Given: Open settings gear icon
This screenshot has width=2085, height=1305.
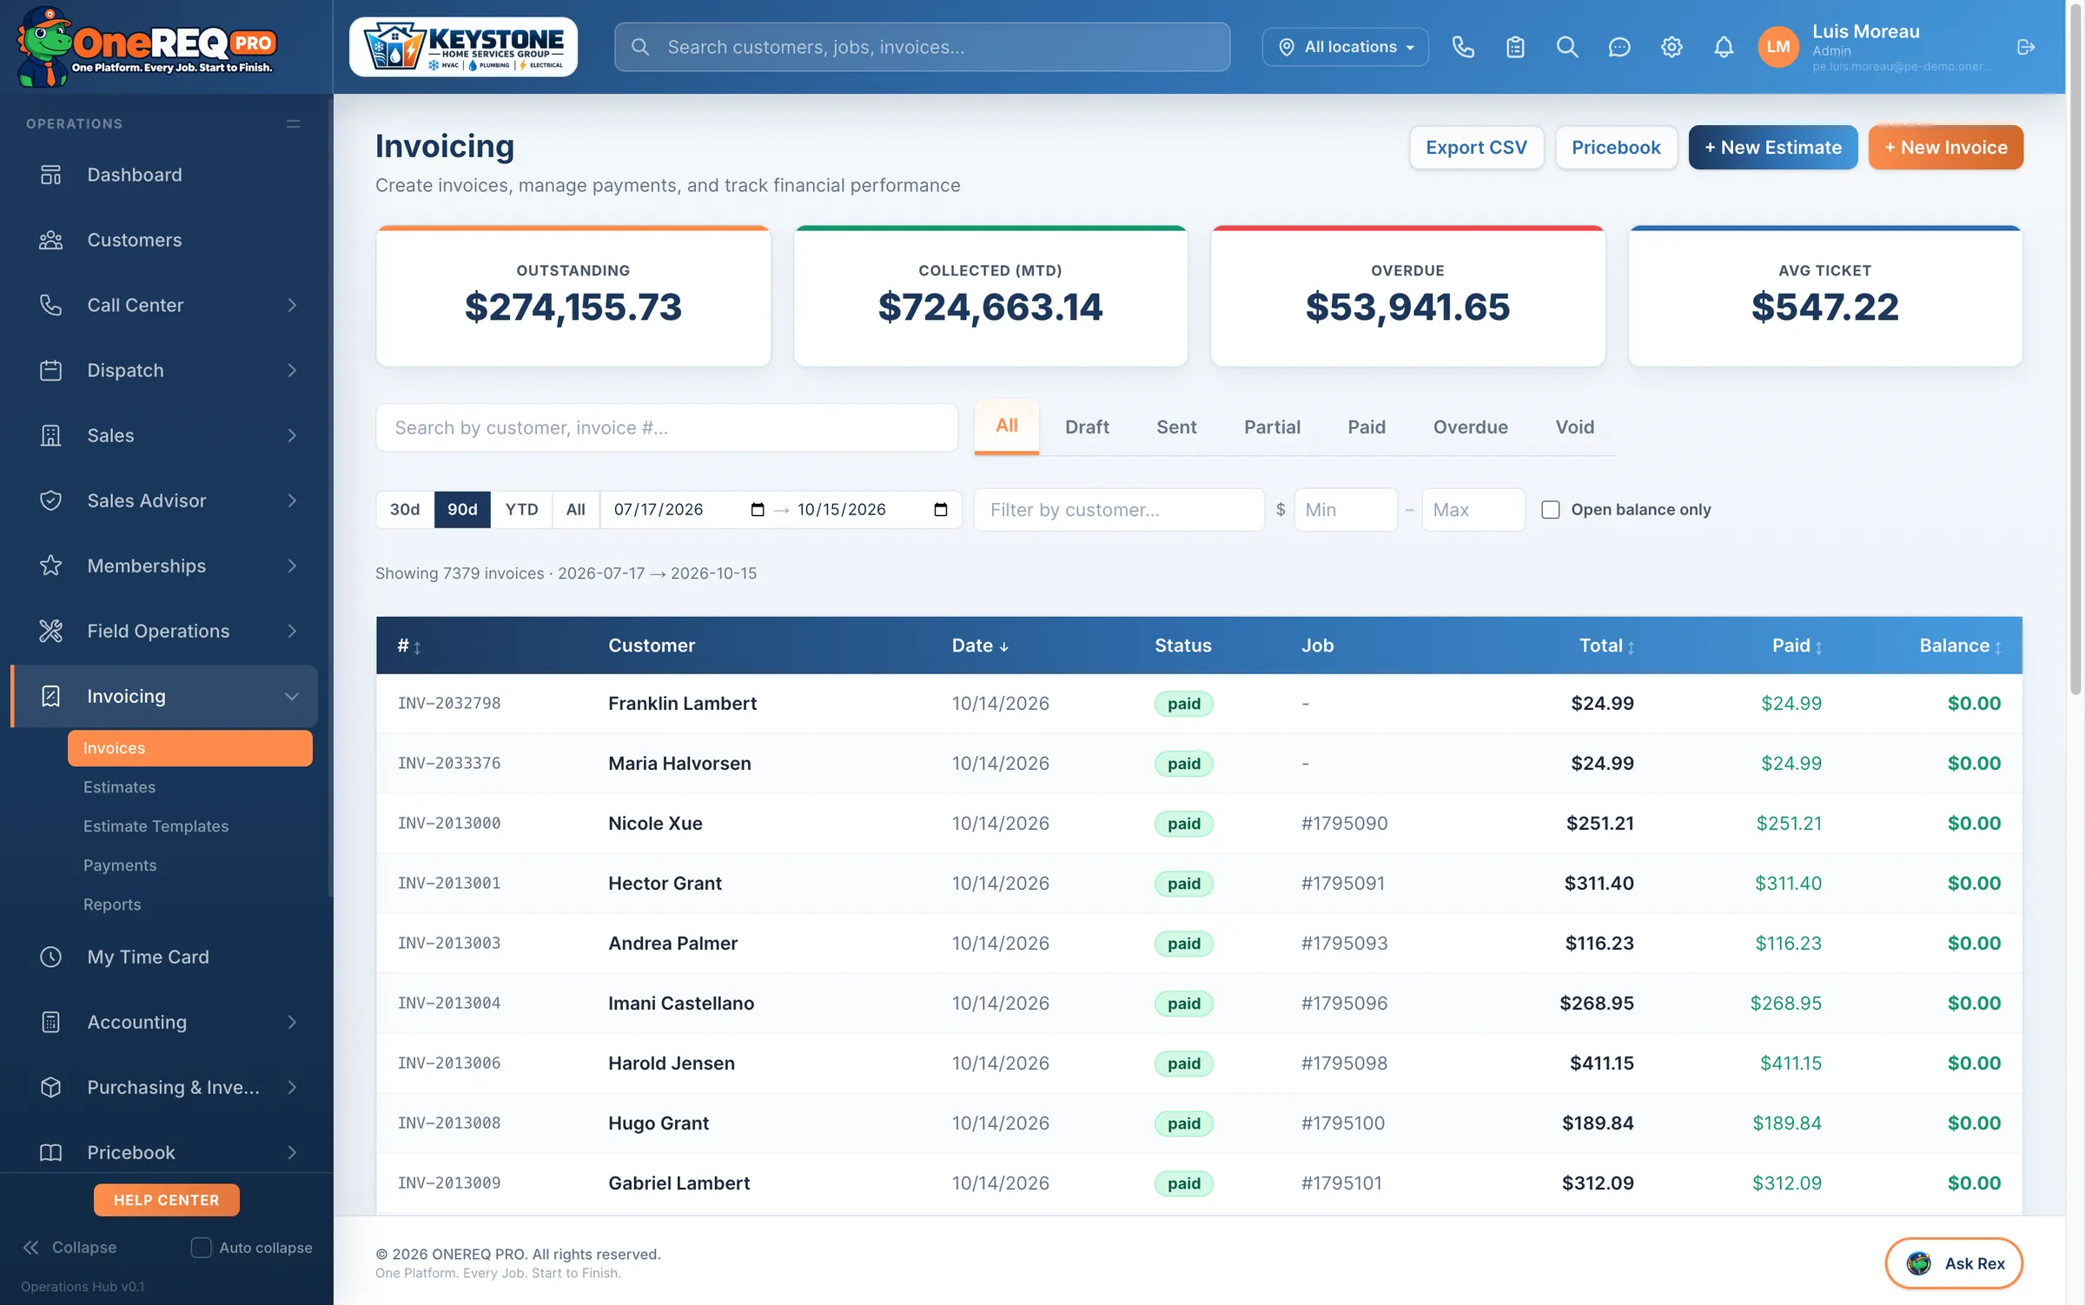Looking at the screenshot, I should [x=1671, y=47].
